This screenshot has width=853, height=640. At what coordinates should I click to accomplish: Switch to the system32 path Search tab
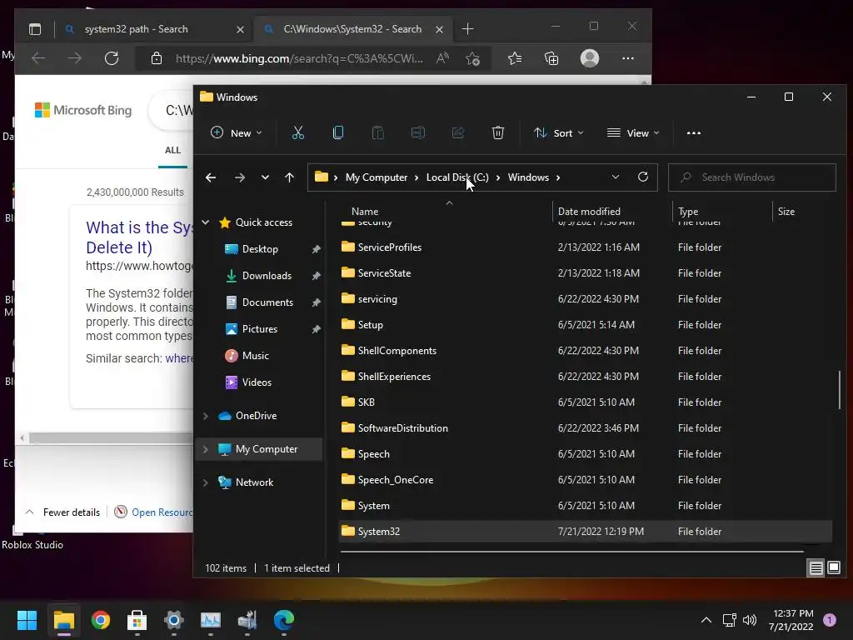[x=153, y=29]
